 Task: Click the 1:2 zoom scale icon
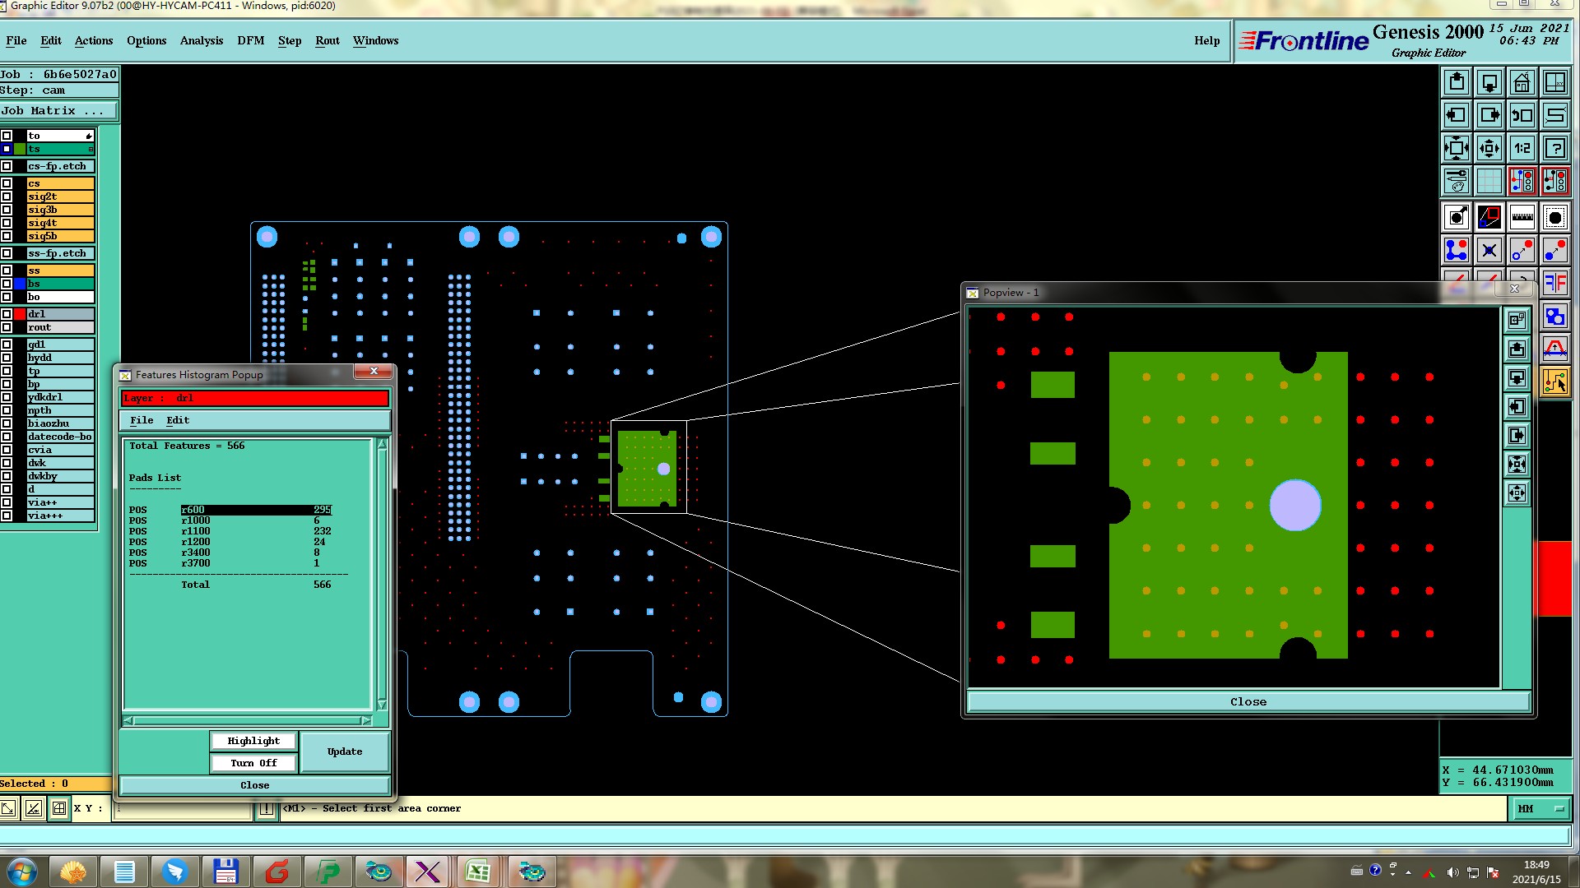[x=1522, y=149]
